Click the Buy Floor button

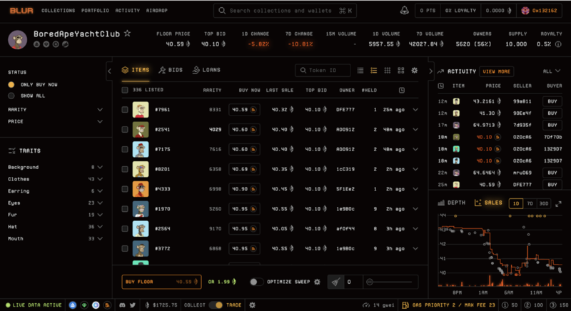point(161,282)
